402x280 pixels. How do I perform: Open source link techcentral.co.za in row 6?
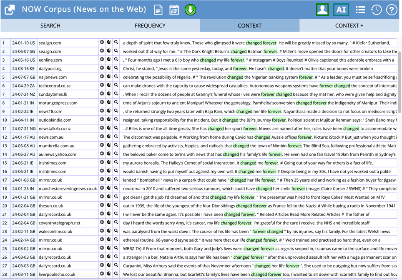click(55, 86)
